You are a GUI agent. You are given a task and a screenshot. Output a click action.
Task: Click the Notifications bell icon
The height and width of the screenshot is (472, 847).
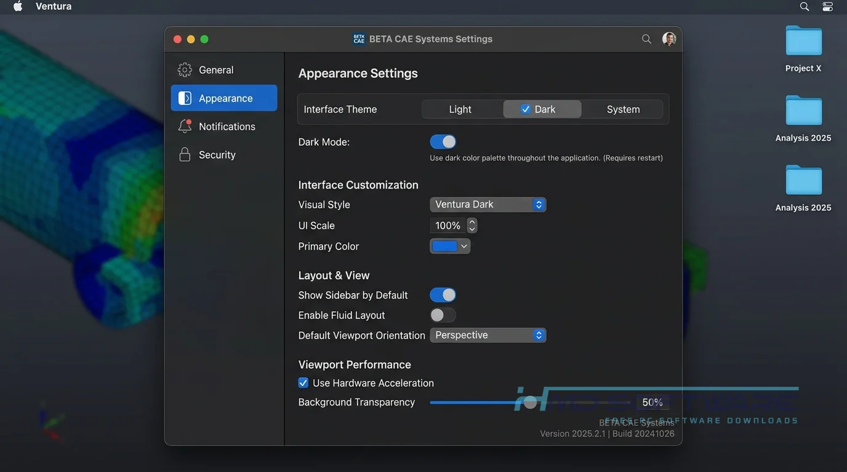click(185, 126)
